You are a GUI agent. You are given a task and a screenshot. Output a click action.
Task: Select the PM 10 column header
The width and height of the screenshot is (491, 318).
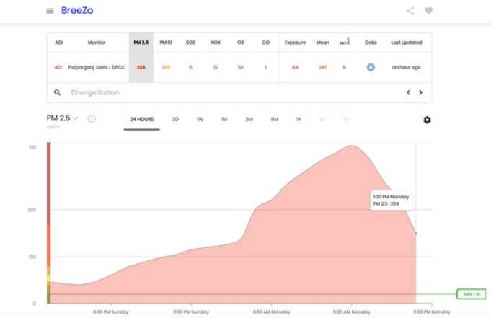(166, 43)
